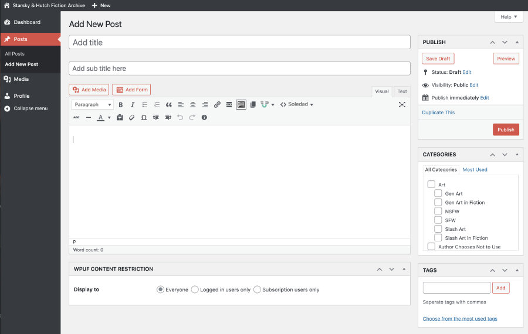This screenshot has width=528, height=334.
Task: Open the Help dropdown tab
Action: point(509,17)
